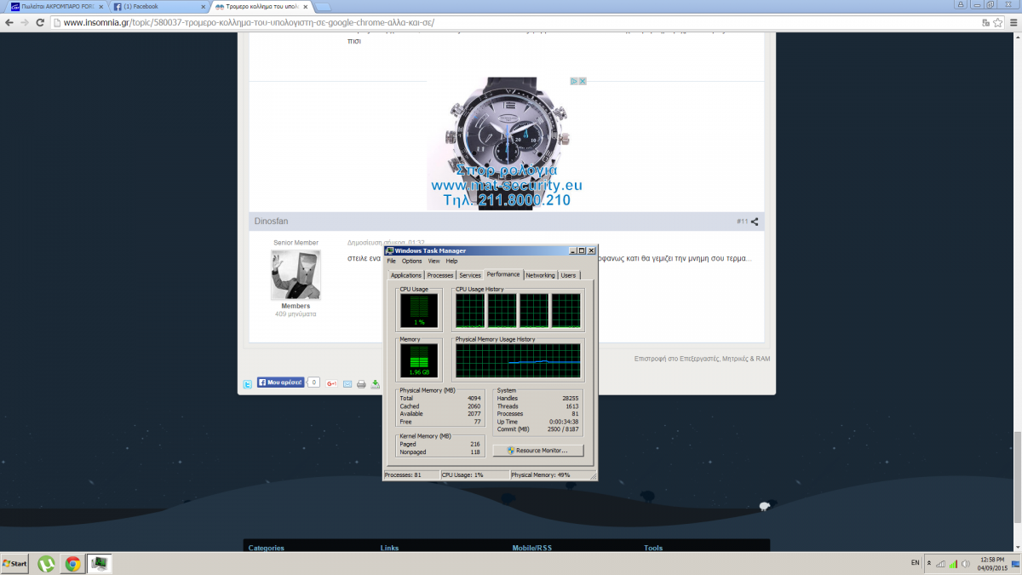Open uTorrent from the taskbar
The width and height of the screenshot is (1022, 575).
46,564
